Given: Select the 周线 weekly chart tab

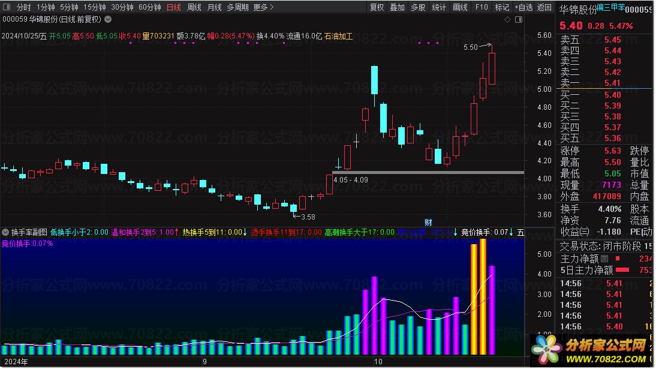Looking at the screenshot, I should coord(194,7).
